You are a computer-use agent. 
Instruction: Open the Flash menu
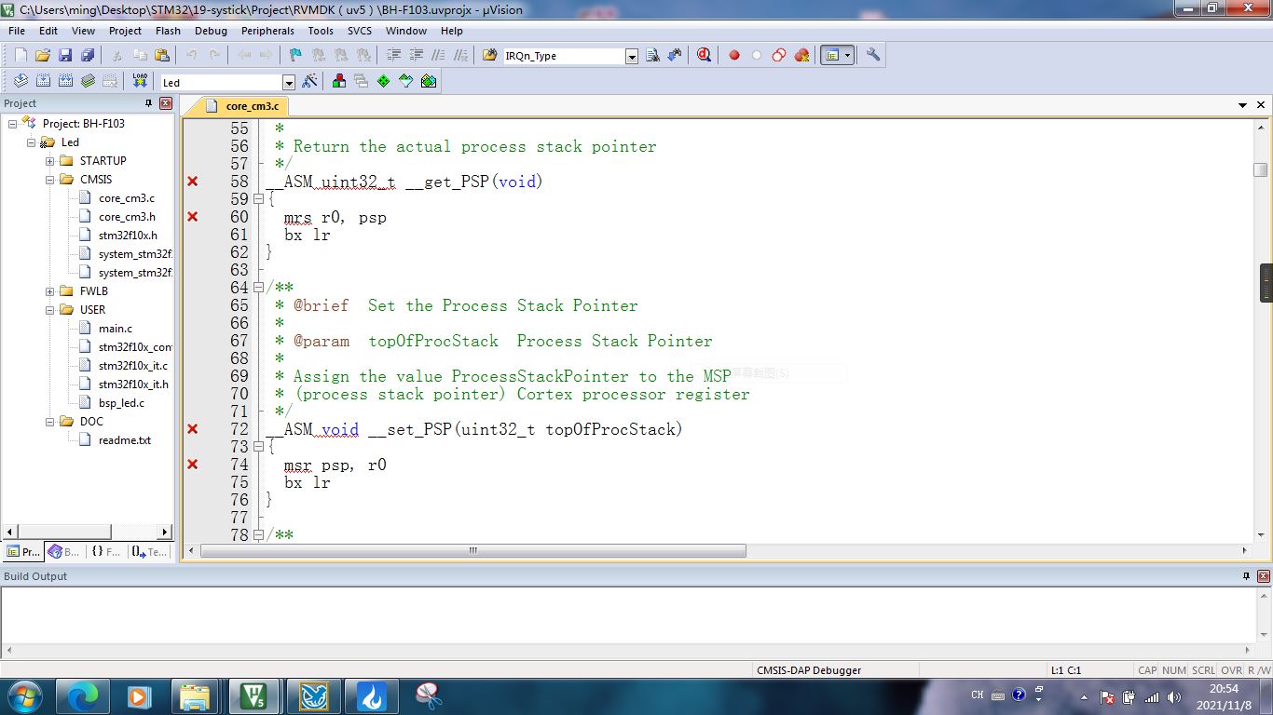coord(168,31)
